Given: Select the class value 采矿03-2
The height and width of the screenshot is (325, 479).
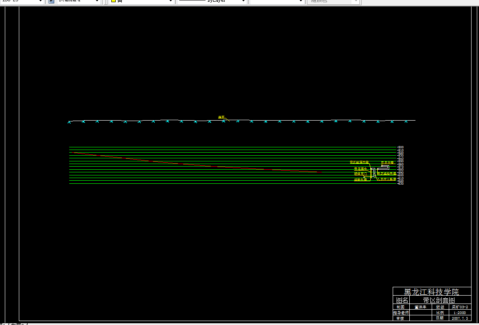Looking at the screenshot, I should (x=459, y=307).
